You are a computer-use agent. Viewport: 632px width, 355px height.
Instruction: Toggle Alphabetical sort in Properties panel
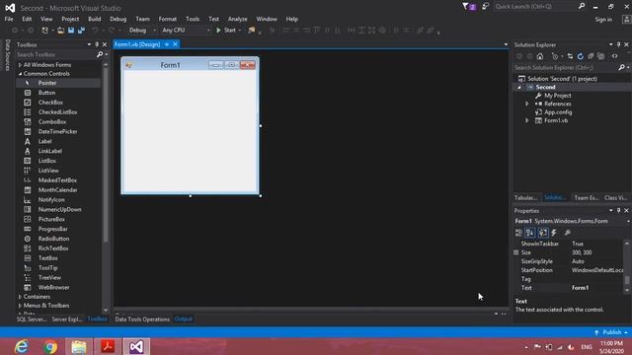pyautogui.click(x=530, y=233)
